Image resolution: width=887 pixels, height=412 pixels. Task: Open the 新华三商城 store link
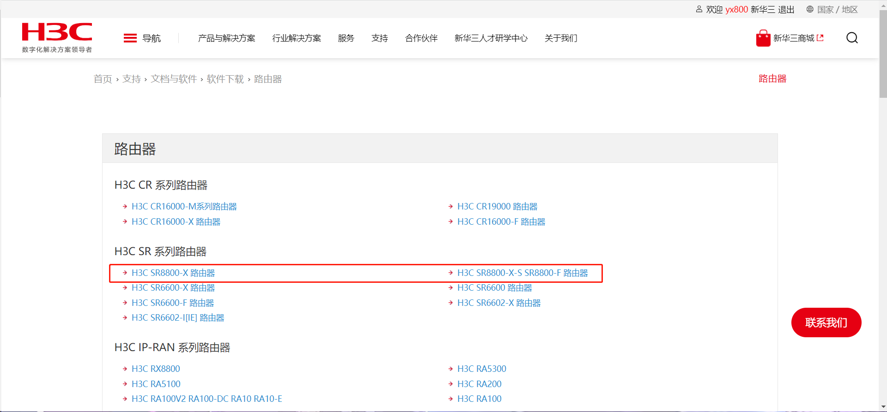pyautogui.click(x=794, y=38)
